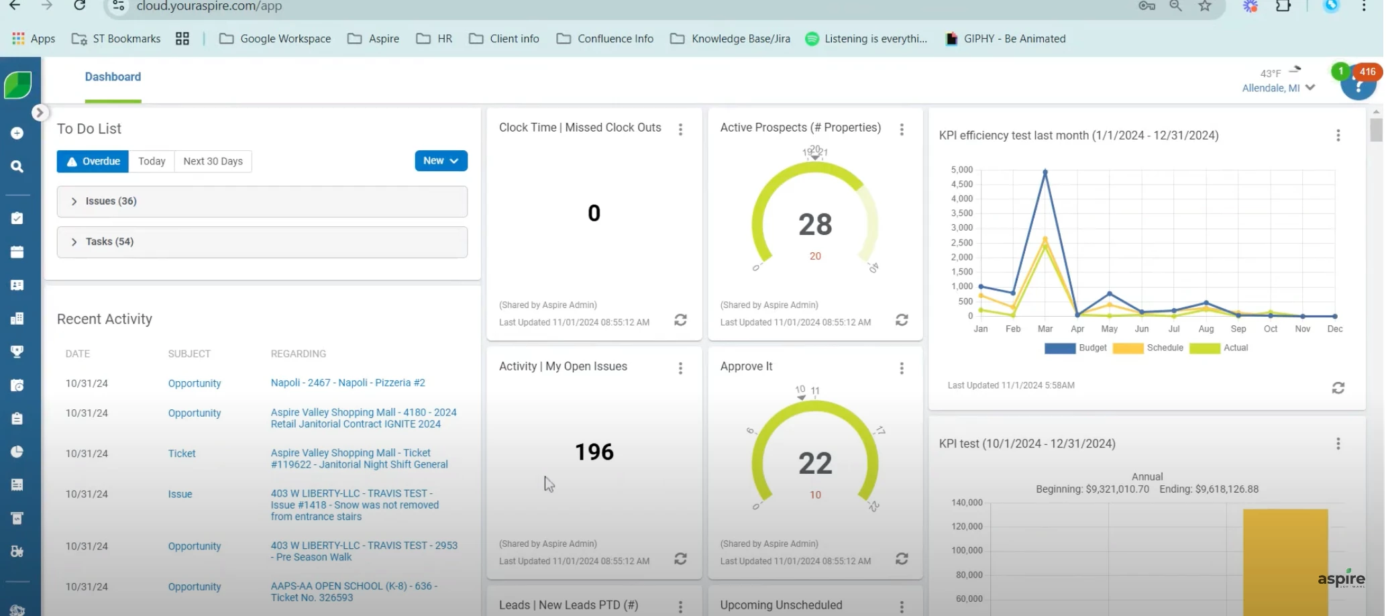The image size is (1386, 616).
Task: Open the calendar-with-clock sidebar icon
Action: click(x=17, y=385)
